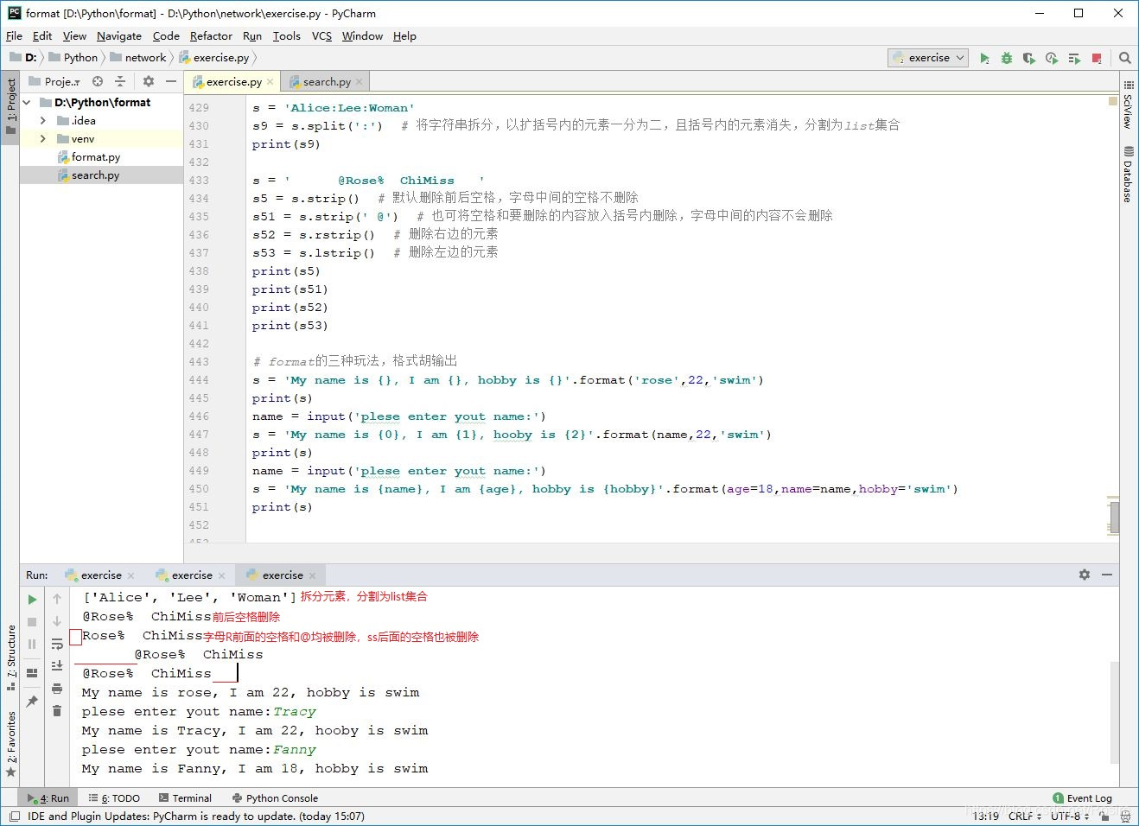Image resolution: width=1139 pixels, height=826 pixels.
Task: Toggle soft-wrap in Run console
Action: (57, 644)
